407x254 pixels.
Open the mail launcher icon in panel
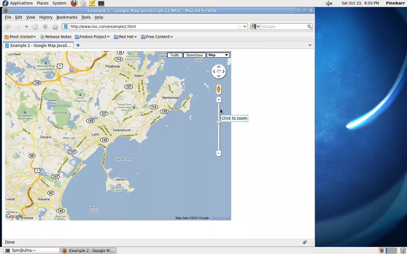pos(83,3)
